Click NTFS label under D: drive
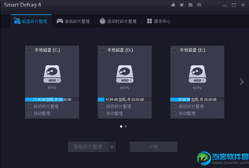The image size is (249, 168). (124, 88)
